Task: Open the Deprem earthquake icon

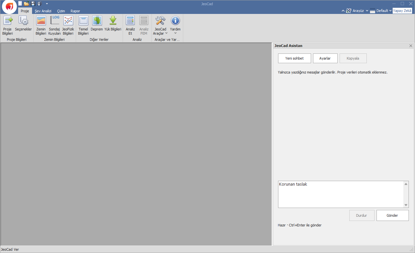Action: 96,24
